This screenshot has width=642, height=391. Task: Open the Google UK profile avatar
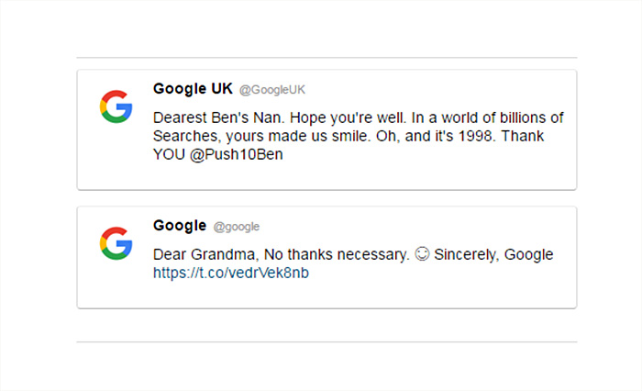(x=116, y=106)
